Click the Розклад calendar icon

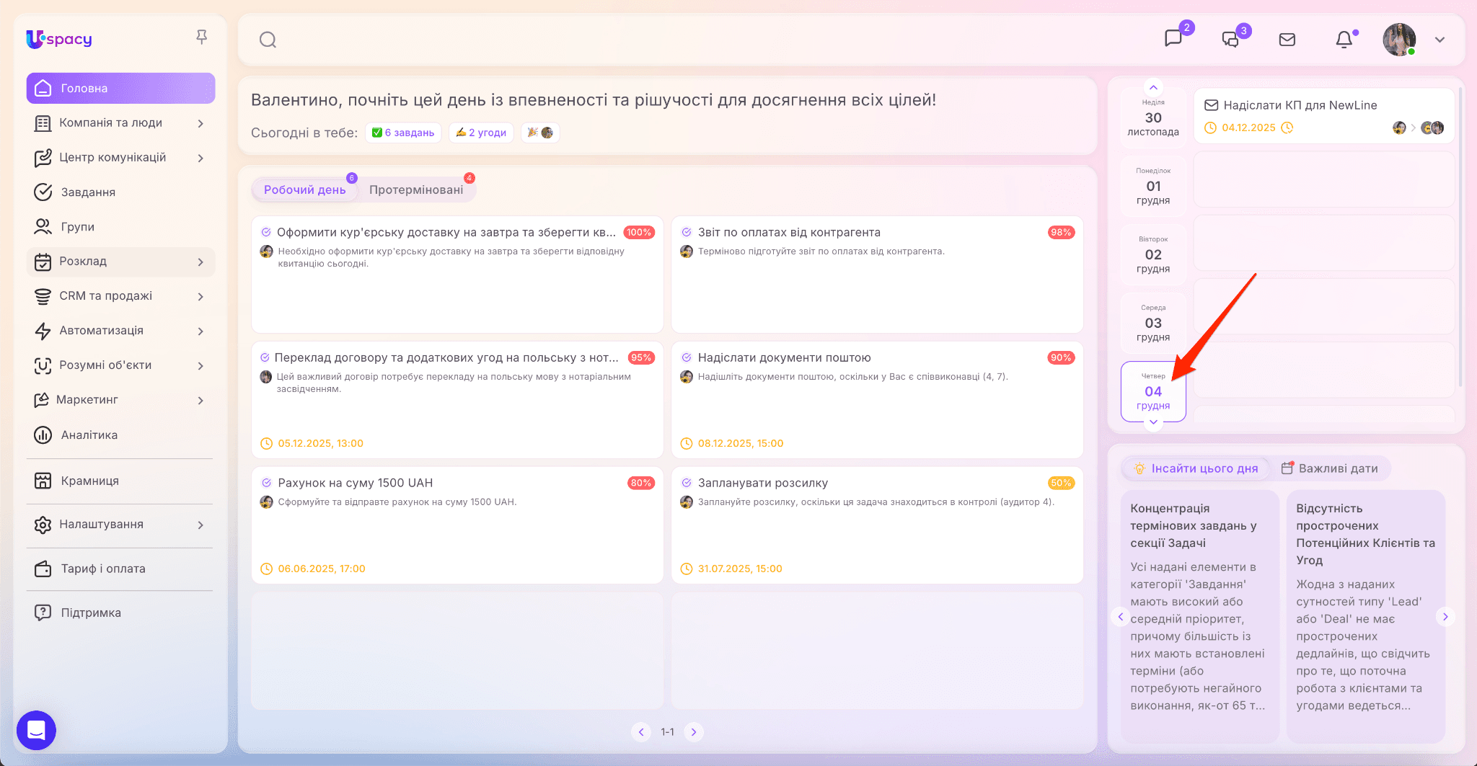click(x=43, y=262)
